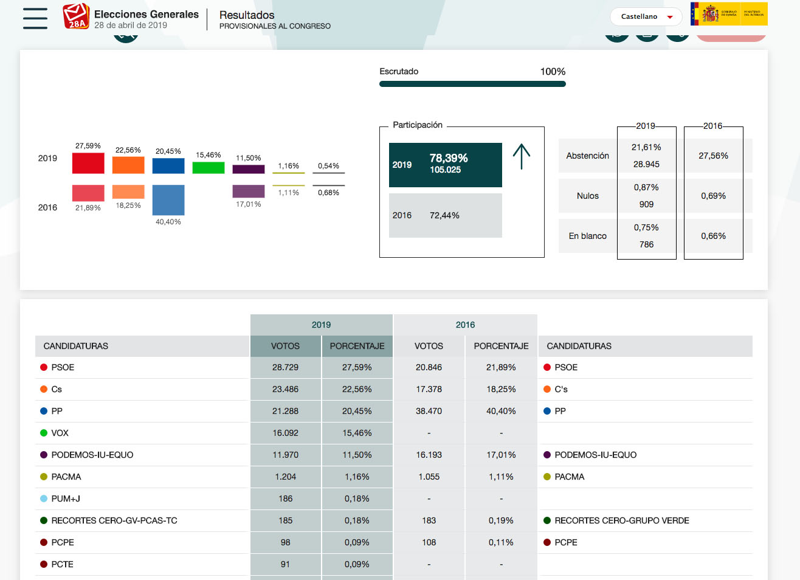Click the dark red dot beside left PCPE
The width and height of the screenshot is (800, 580).
tap(44, 542)
